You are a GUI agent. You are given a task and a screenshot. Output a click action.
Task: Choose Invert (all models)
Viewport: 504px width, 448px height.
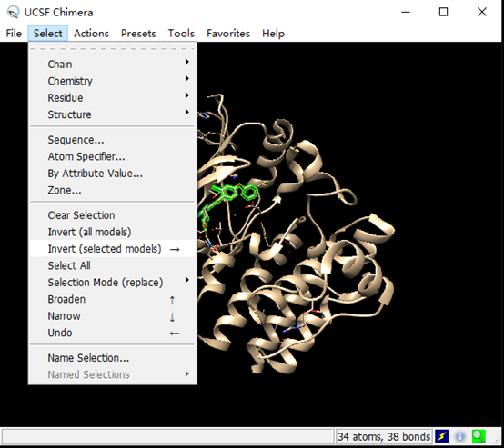[x=113, y=232]
